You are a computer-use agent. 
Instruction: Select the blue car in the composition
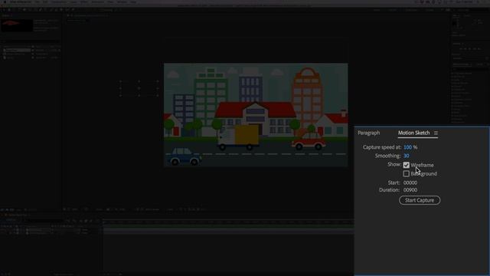(184, 156)
